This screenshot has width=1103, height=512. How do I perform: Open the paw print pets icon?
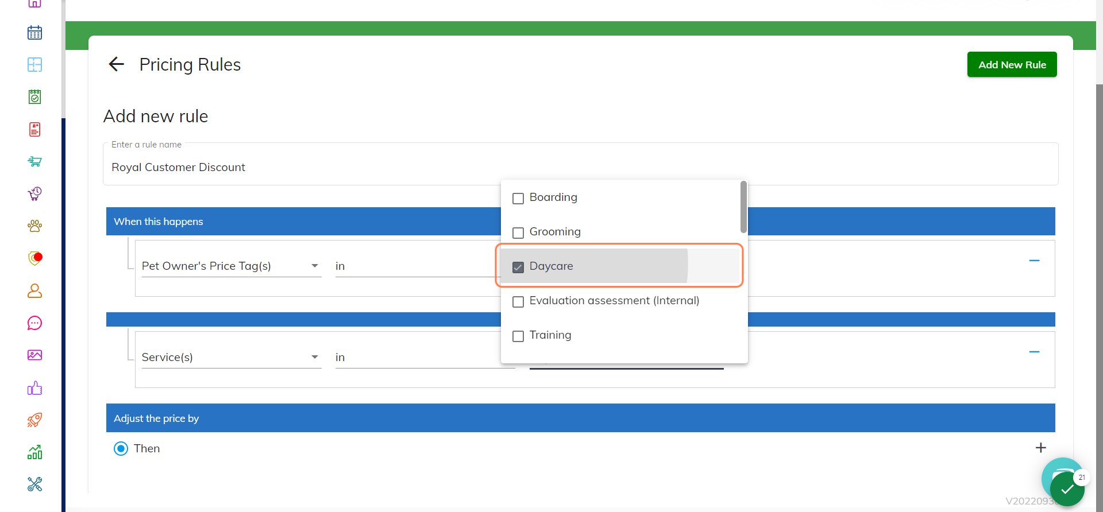click(x=34, y=226)
